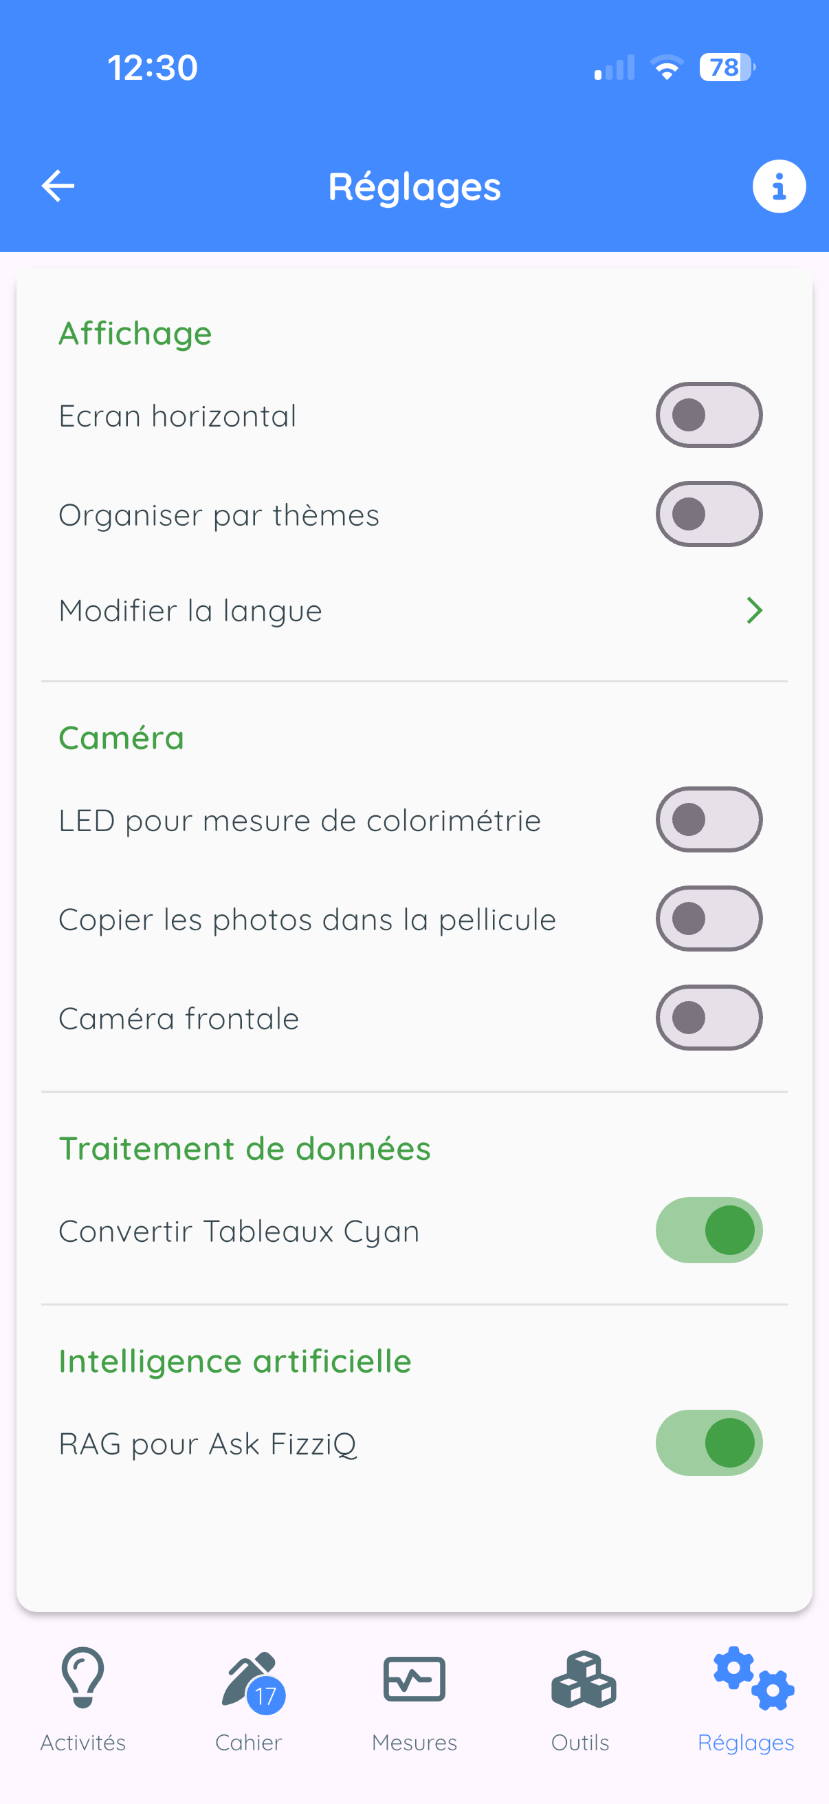Disable Convertir Tableaux Cyan
Screen dimensions: 829x1804
point(709,1229)
